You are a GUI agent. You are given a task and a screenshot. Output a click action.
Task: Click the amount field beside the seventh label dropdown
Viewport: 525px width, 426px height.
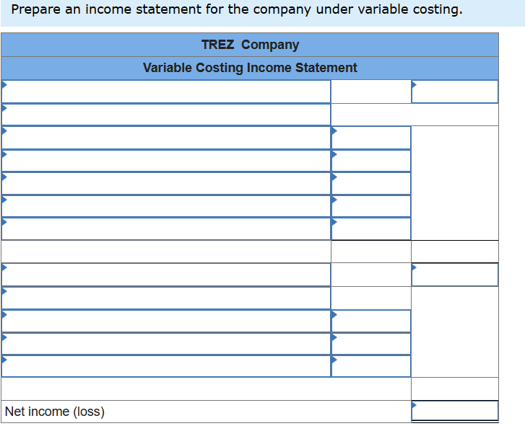[x=371, y=229]
